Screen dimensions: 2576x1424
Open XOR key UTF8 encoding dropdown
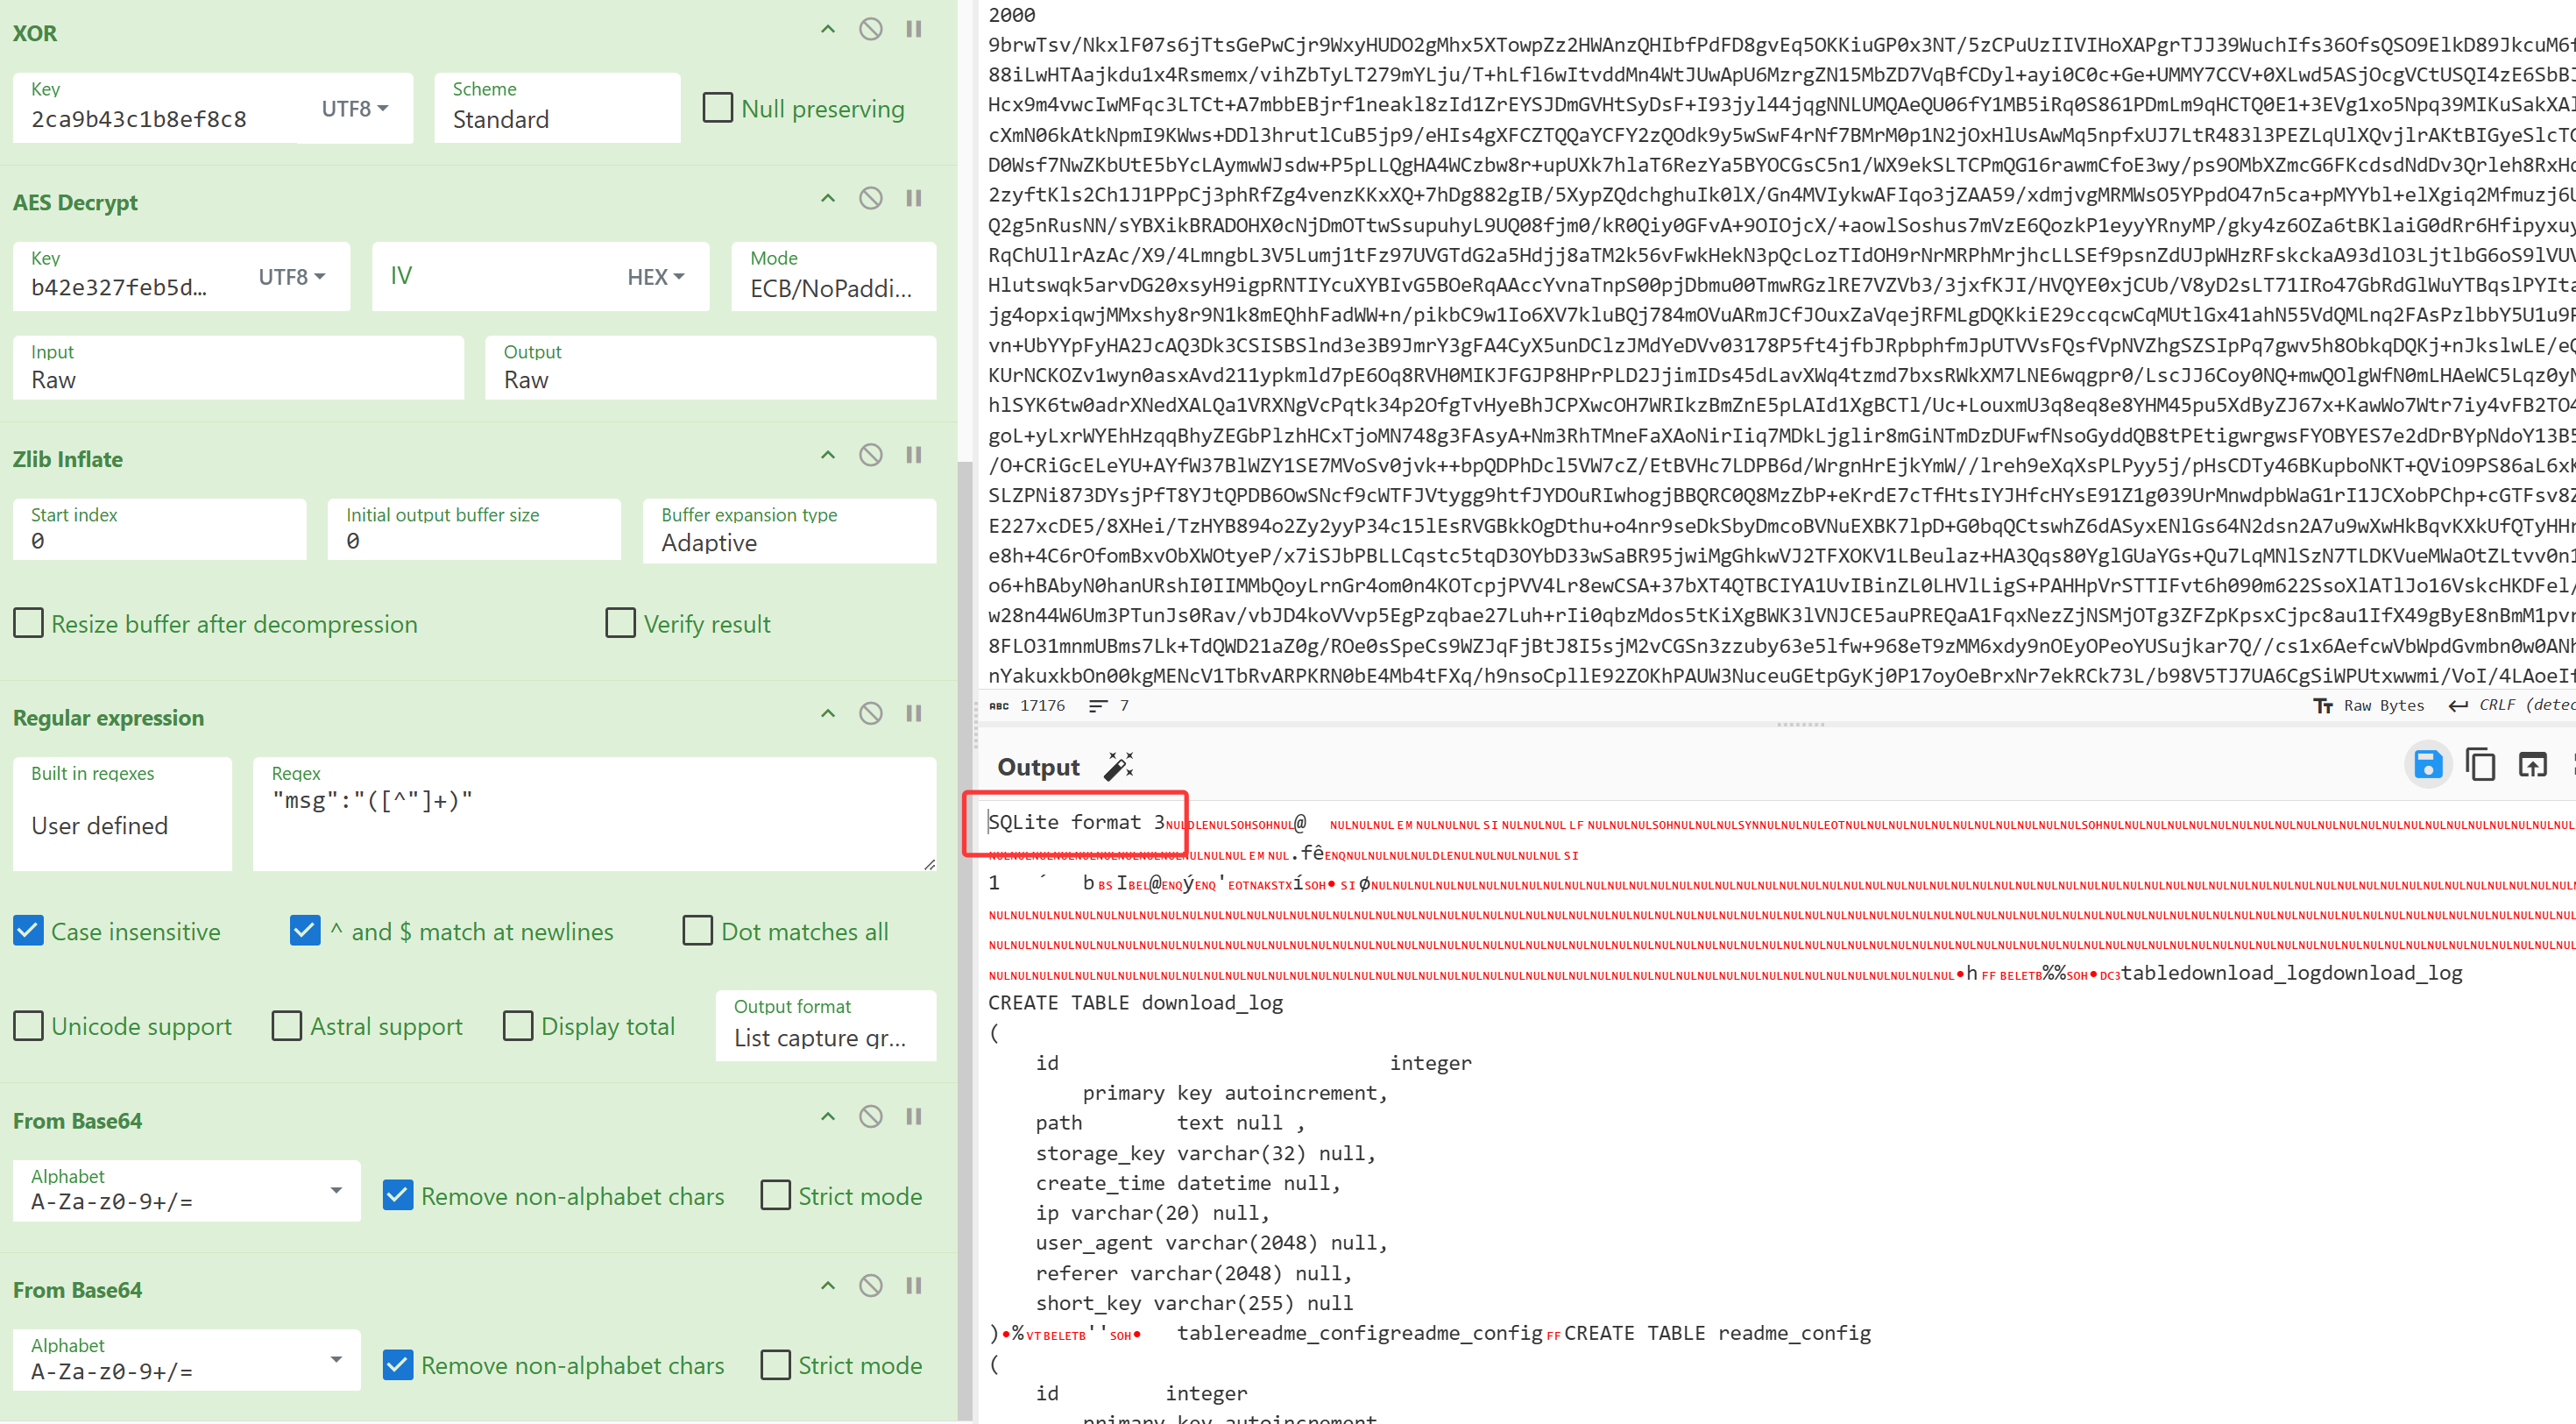click(354, 108)
